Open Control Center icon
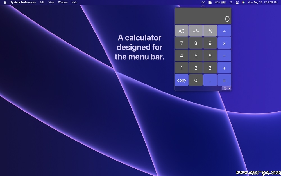Screen dimensions: 281x176 point(237,2)
